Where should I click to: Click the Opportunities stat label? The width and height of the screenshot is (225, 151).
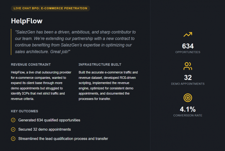[x=188, y=52]
